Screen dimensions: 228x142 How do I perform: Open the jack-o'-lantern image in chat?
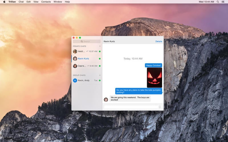coord(154,78)
